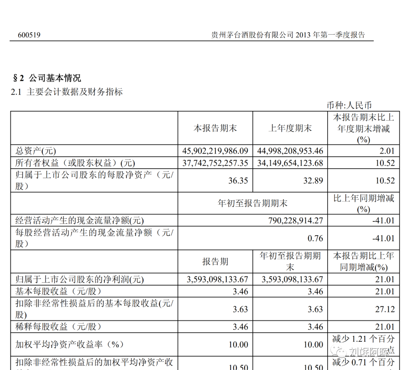
Task: Click the net assets per share value 36.35
Action: pos(238,181)
